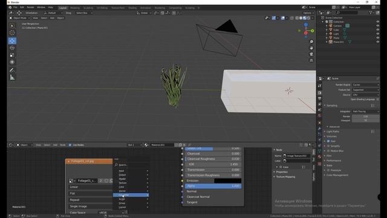Open the Output properties tab icon
Viewport: 387px width, 218px height.
(320, 99)
